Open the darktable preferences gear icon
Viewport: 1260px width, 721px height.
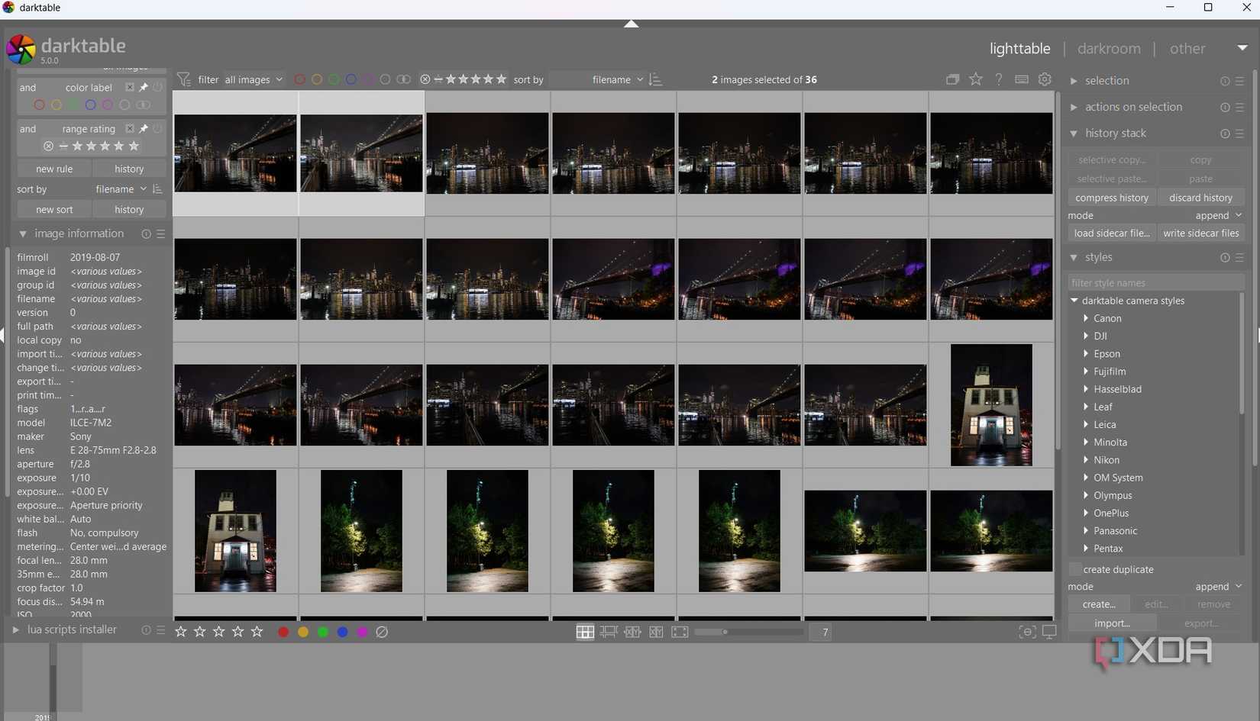[1045, 79]
